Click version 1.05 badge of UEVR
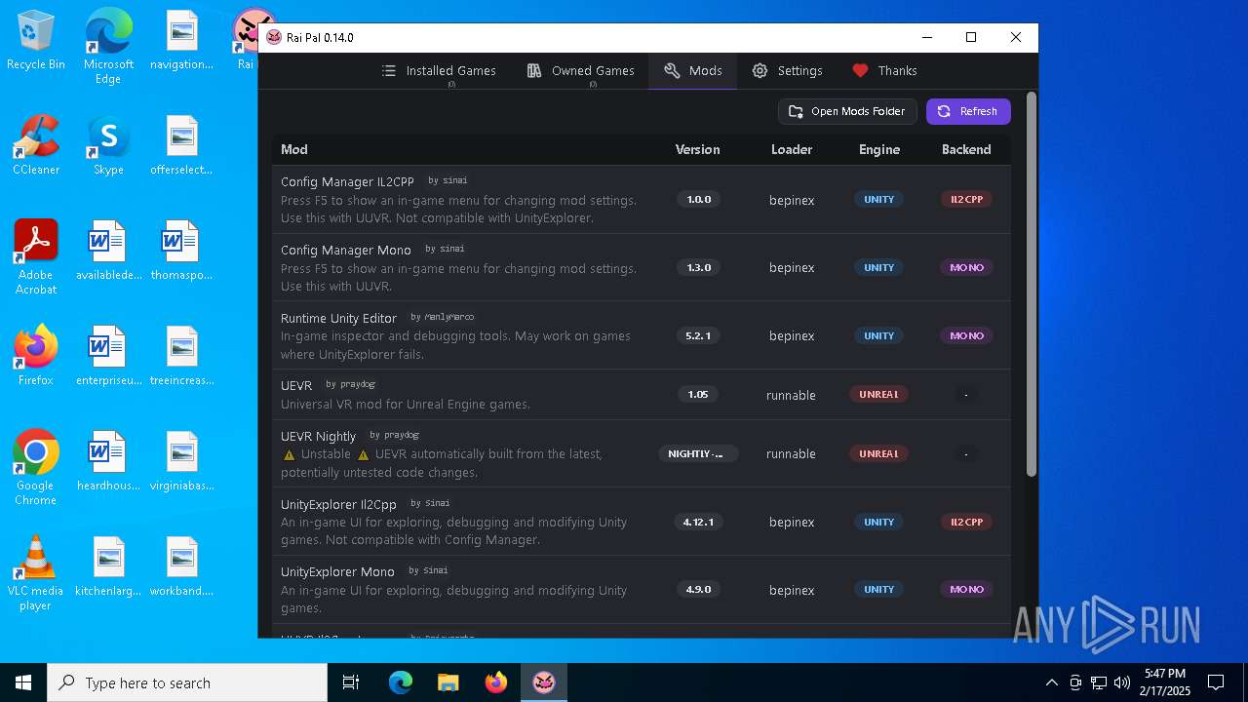Screen dimensions: 1248x702 tap(698, 395)
